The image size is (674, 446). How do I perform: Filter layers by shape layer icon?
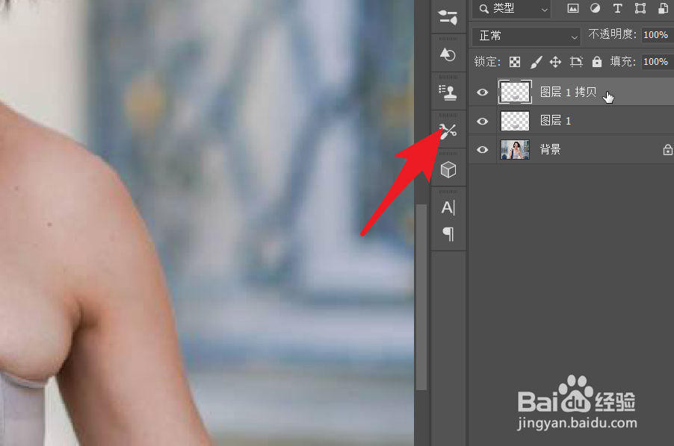click(640, 9)
